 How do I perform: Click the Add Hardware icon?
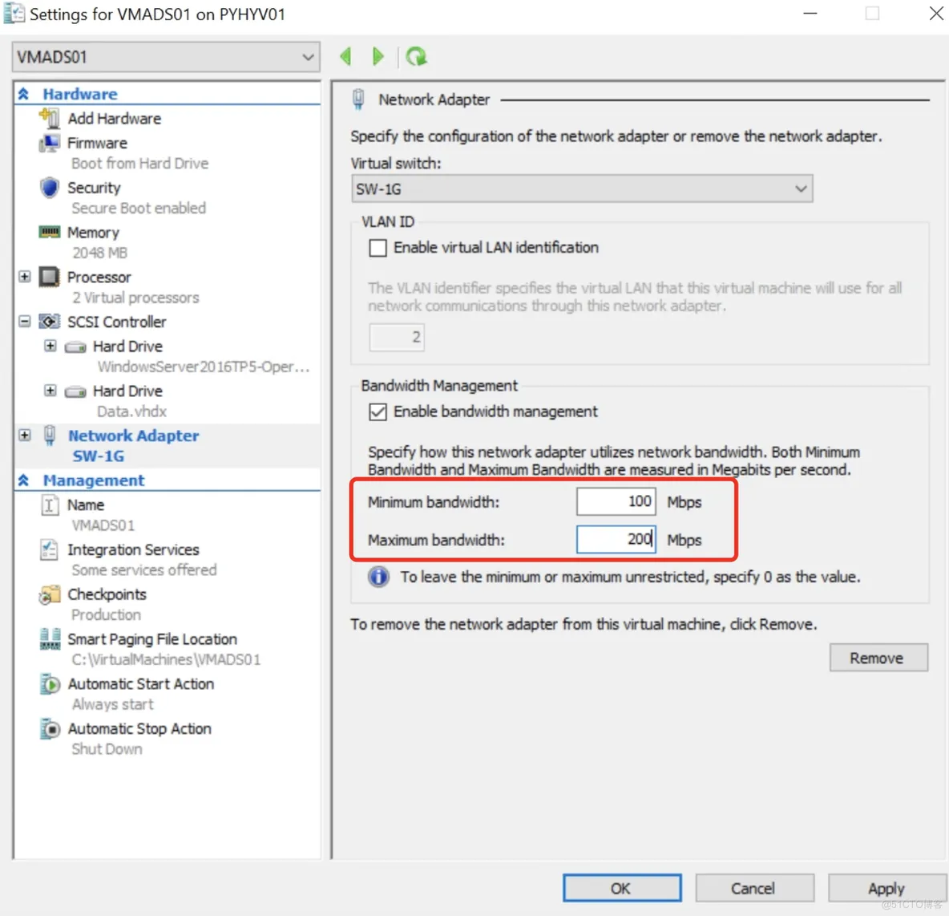(50, 118)
